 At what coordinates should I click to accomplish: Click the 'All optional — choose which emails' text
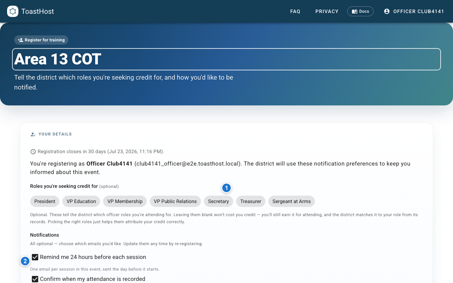tap(116, 244)
